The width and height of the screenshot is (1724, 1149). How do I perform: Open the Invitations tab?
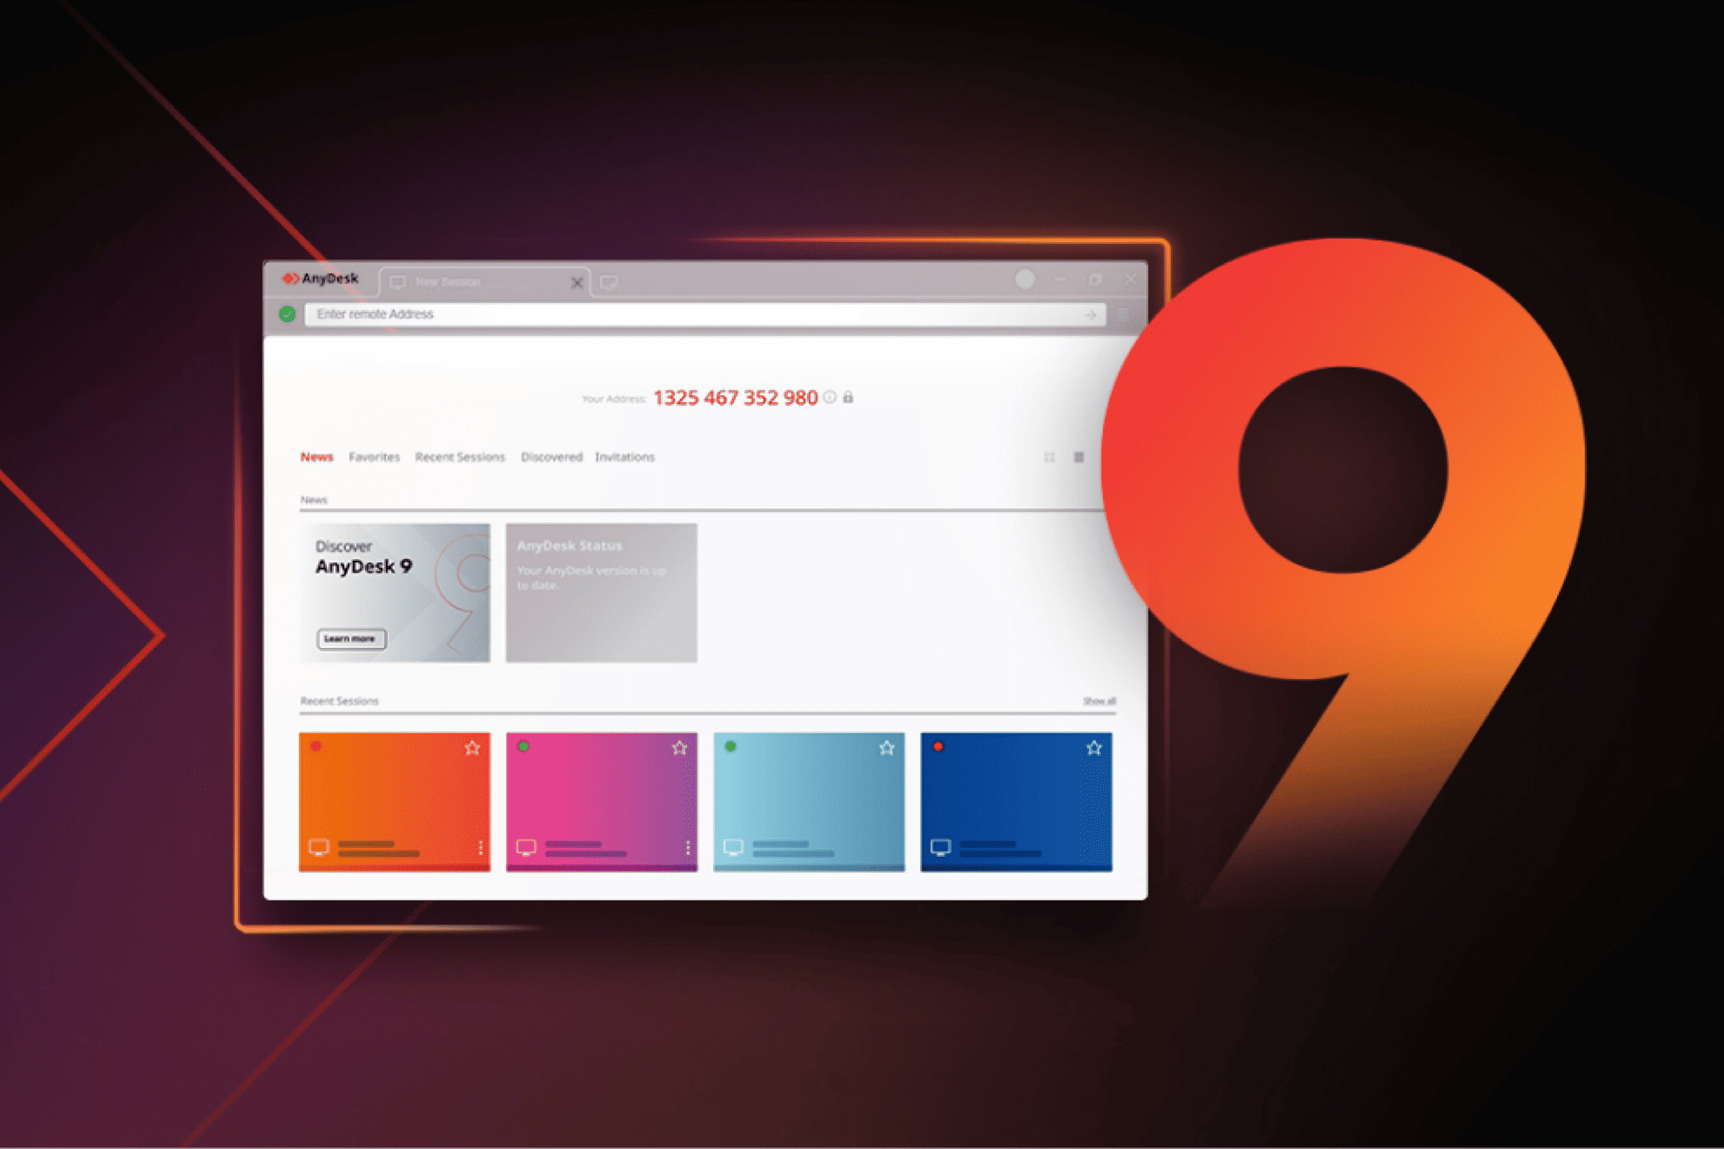[624, 456]
